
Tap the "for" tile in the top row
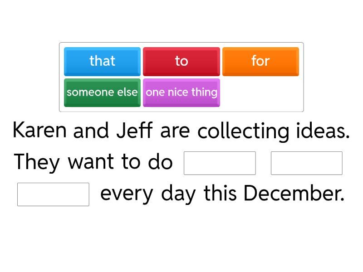point(260,61)
